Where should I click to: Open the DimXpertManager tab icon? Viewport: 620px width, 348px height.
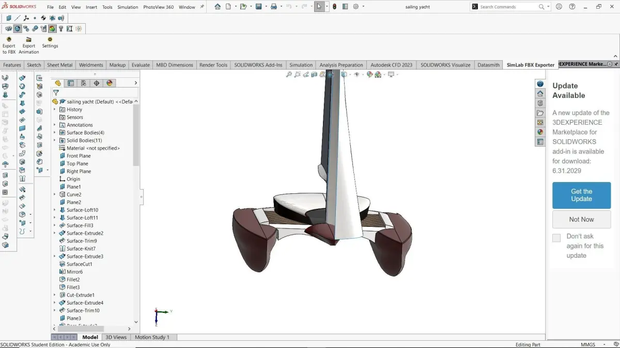97,83
